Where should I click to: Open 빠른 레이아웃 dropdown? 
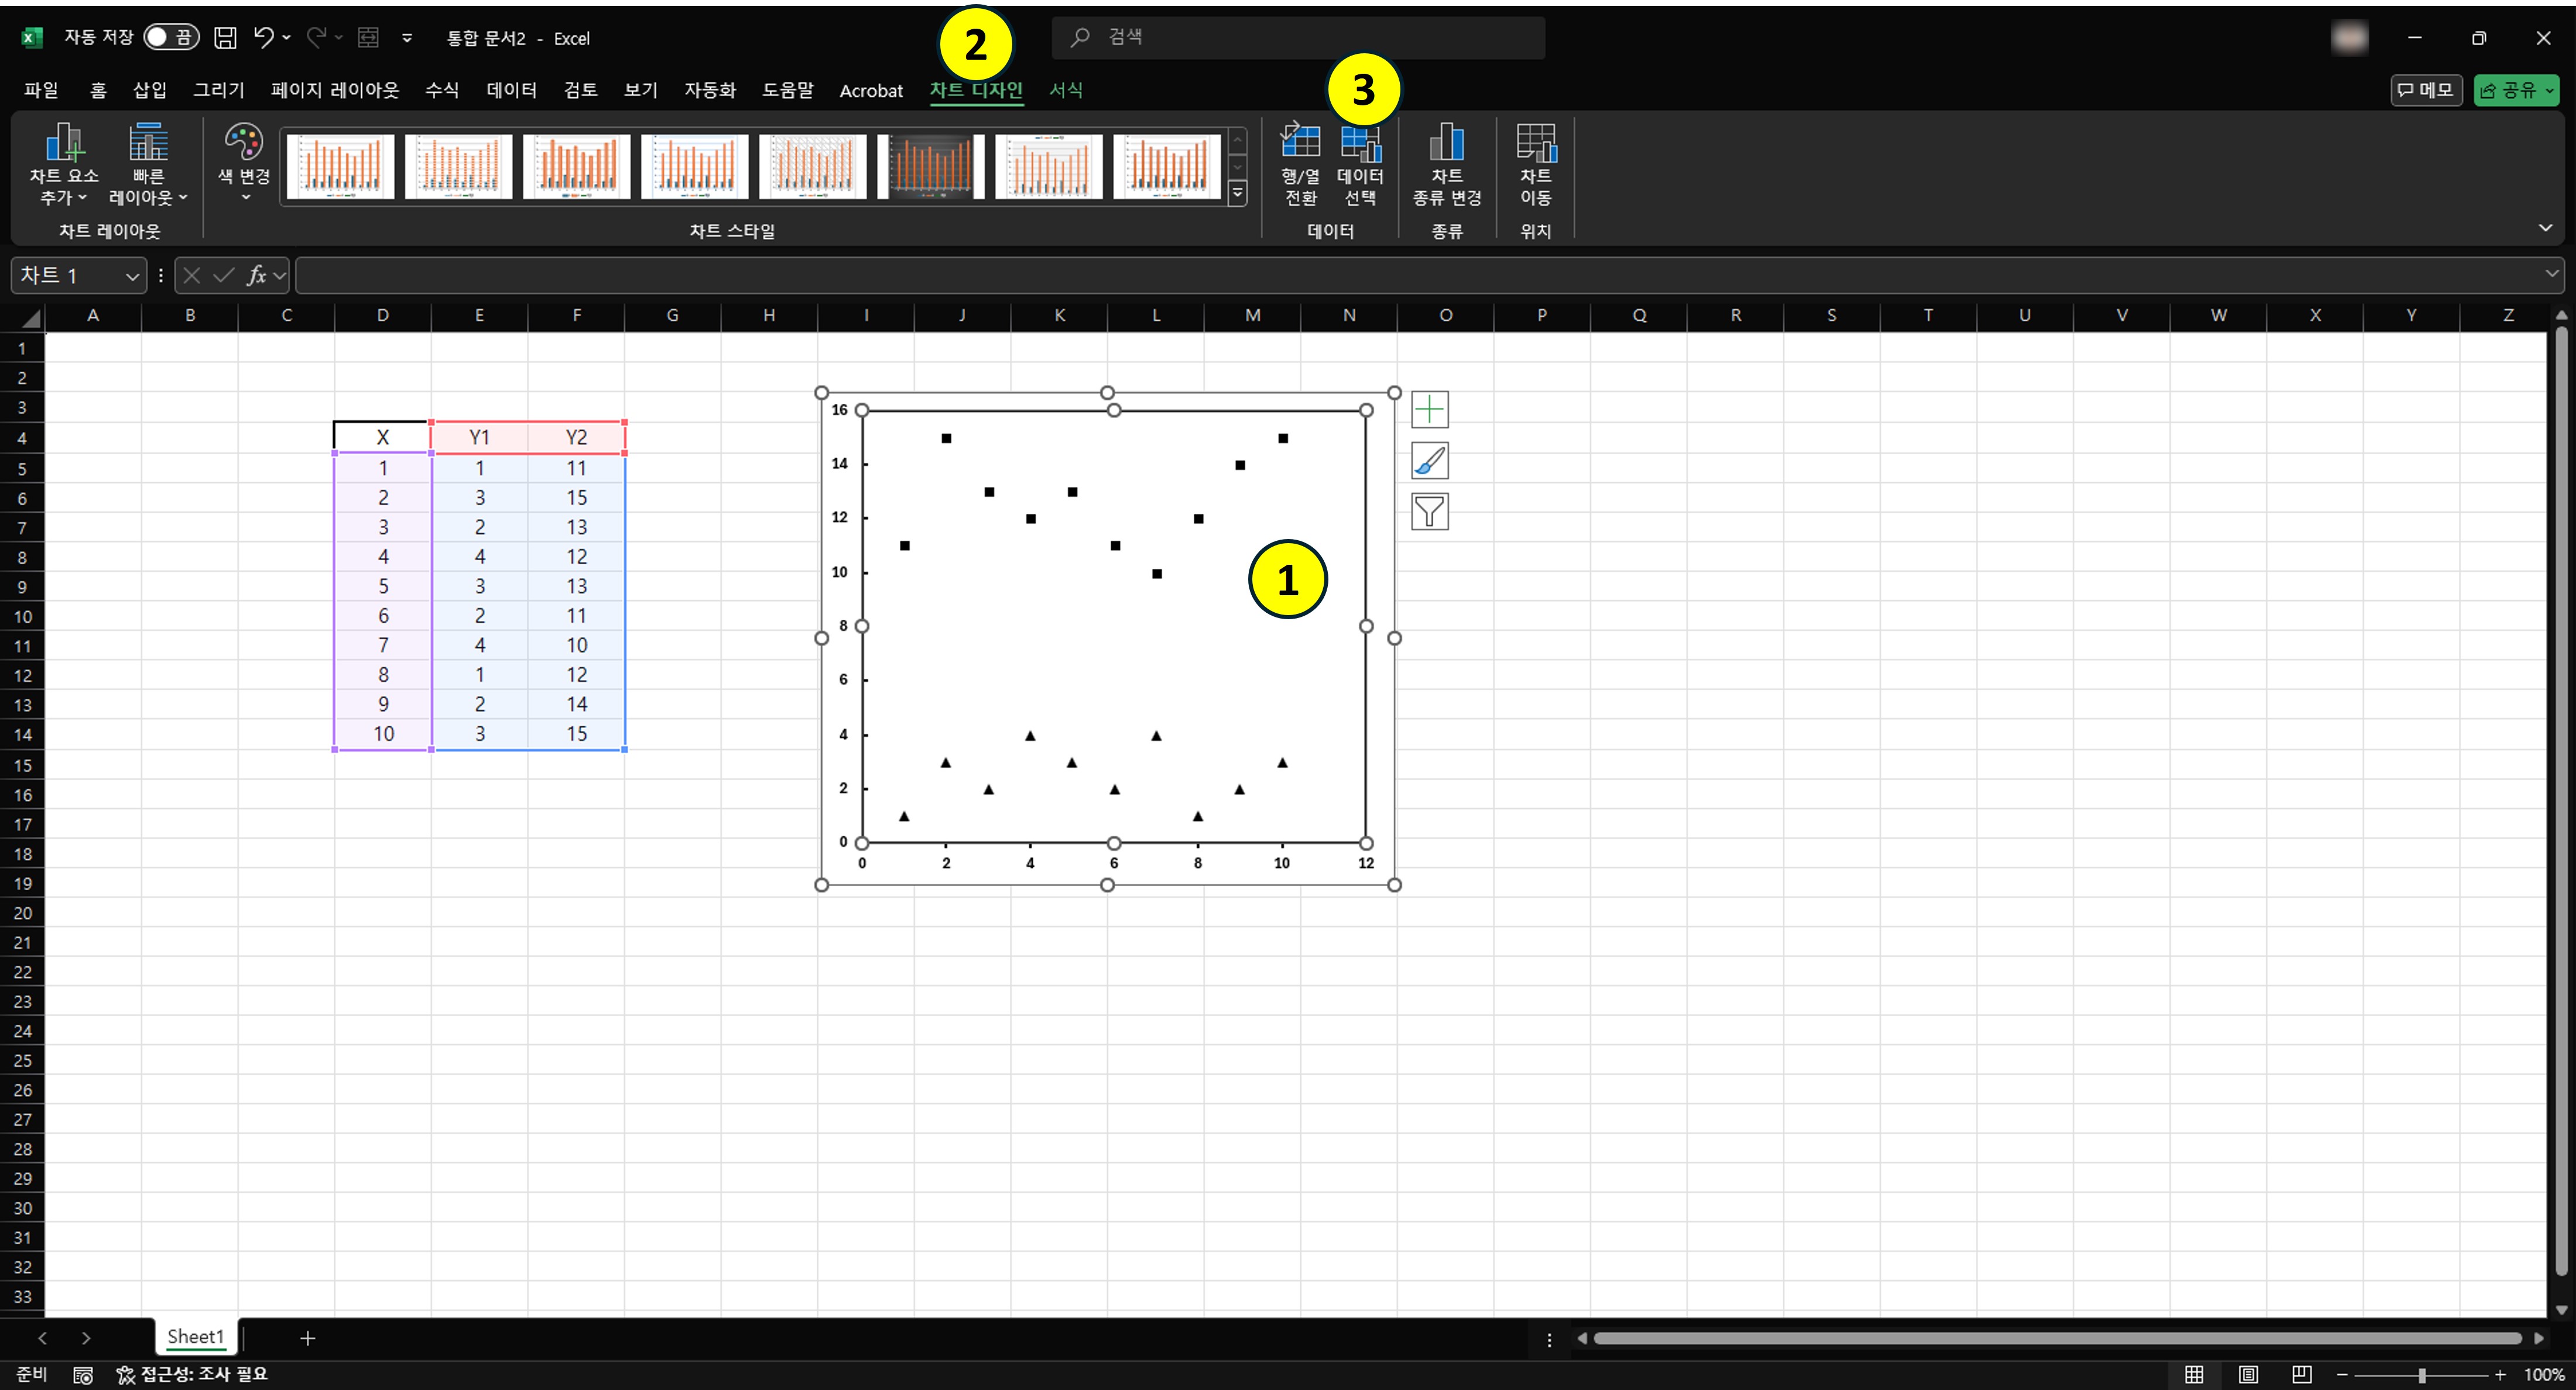coord(148,164)
